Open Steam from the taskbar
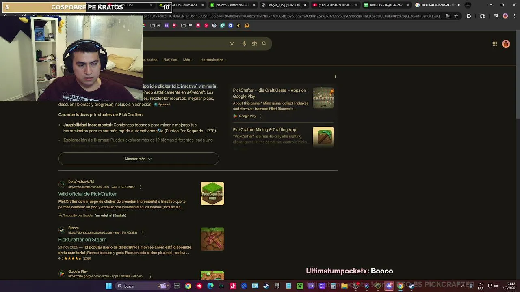Screen dimensions: 520x292 click(266, 286)
